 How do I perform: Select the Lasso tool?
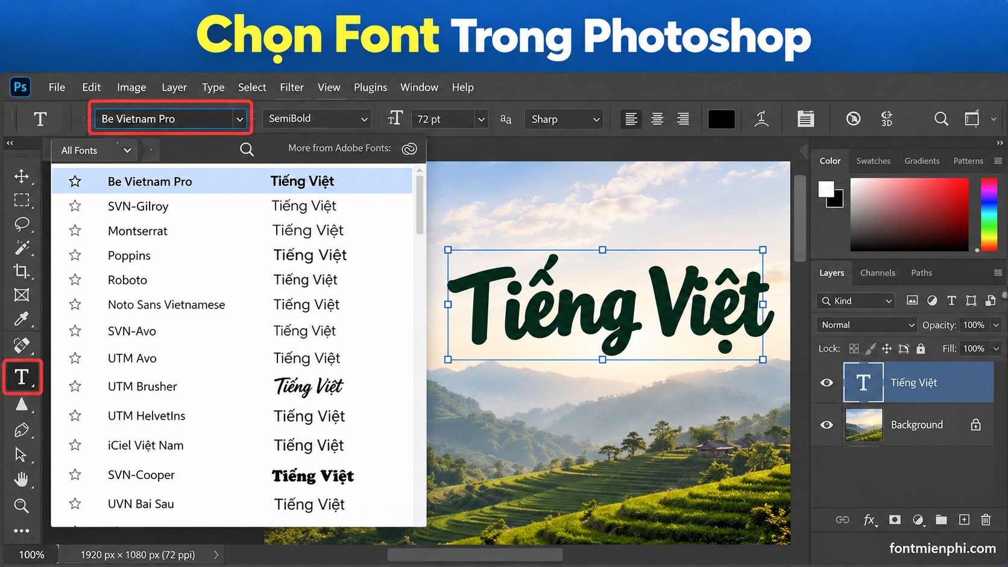click(22, 224)
